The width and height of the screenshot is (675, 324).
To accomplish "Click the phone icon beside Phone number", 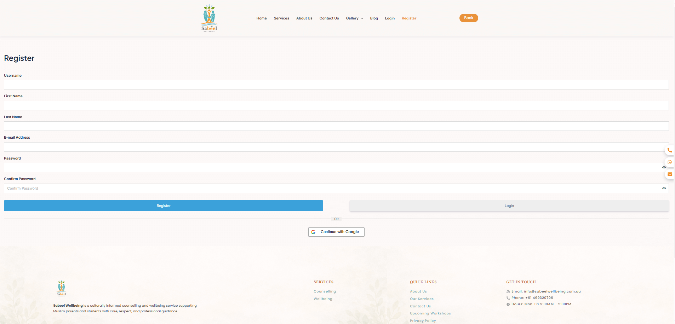I will [508, 297].
